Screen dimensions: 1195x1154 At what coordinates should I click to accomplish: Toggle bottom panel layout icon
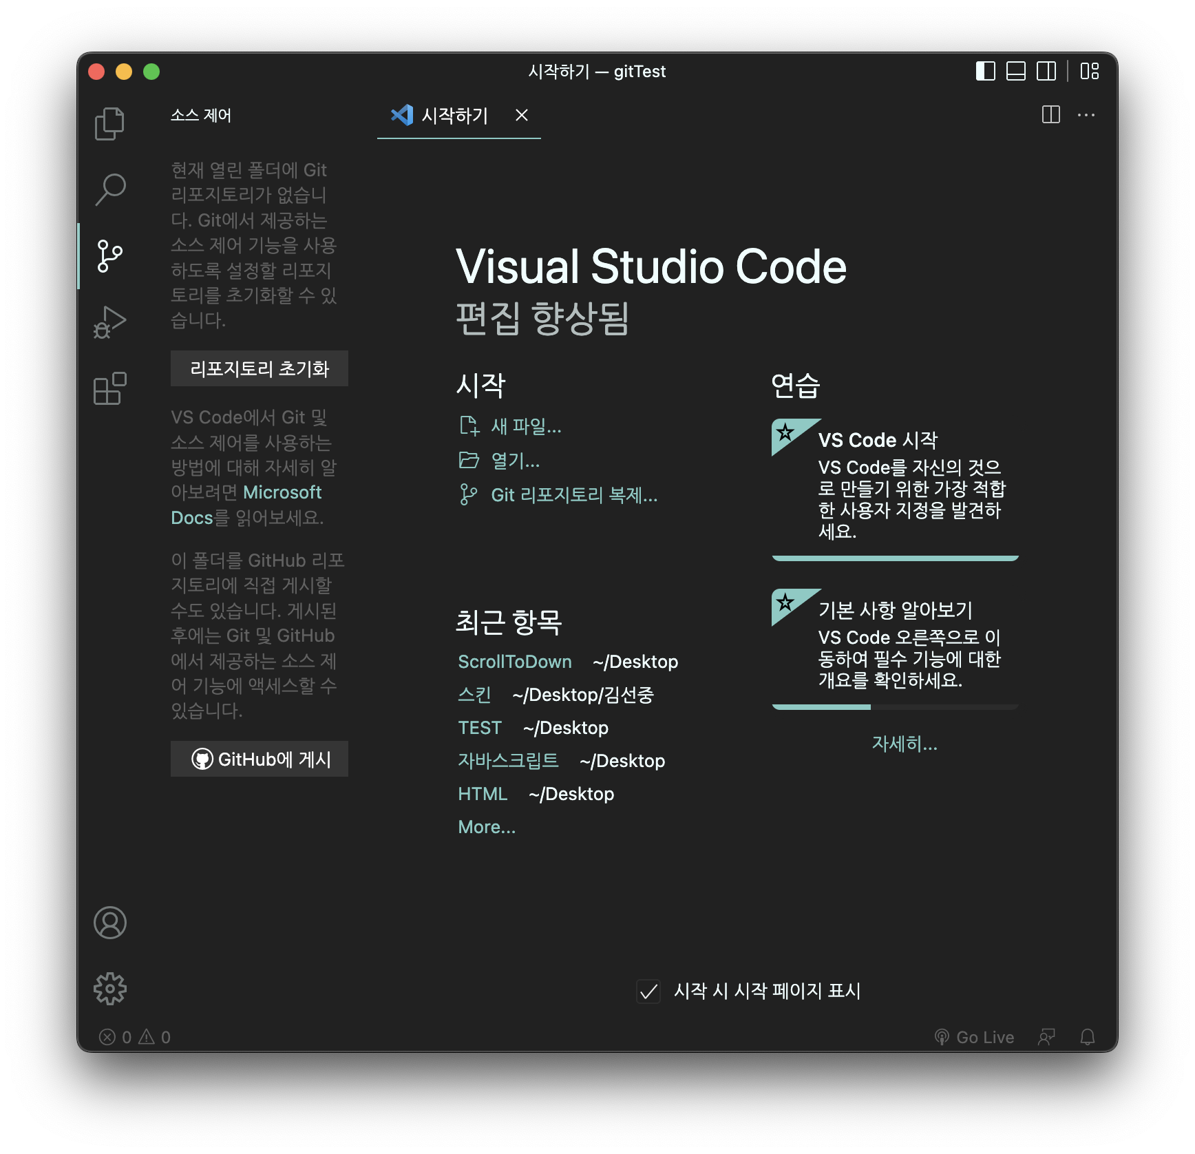(x=1016, y=71)
